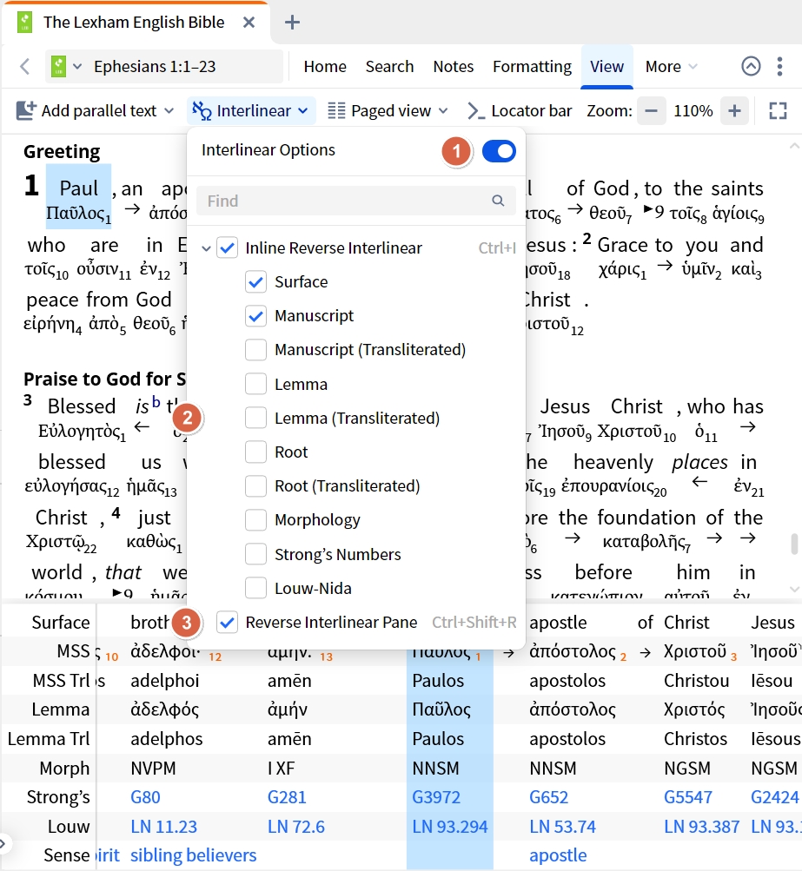Uncheck the Manuscript option

coord(255,316)
